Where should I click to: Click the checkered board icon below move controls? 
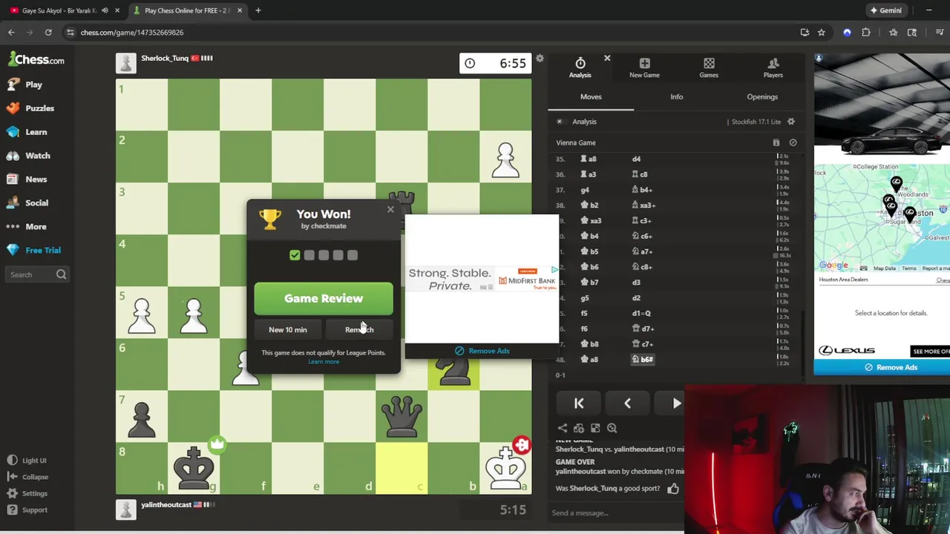pos(595,428)
